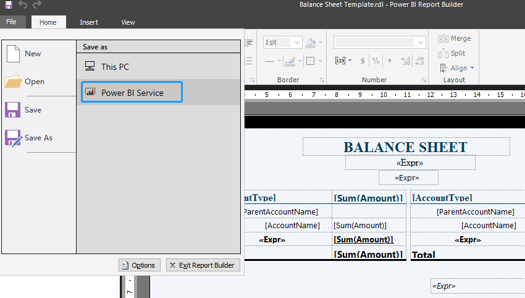Open the Number group dialog launcher
The height and width of the screenshot is (298, 525).
pos(424,80)
